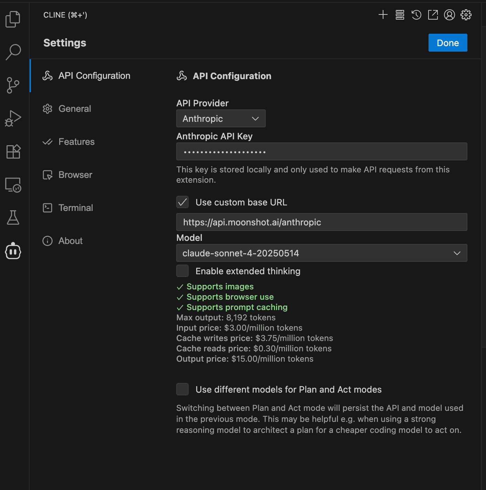This screenshot has height=490, width=486.
Task: Click the 'Supports prompt caching' text
Action: pyautogui.click(x=237, y=307)
